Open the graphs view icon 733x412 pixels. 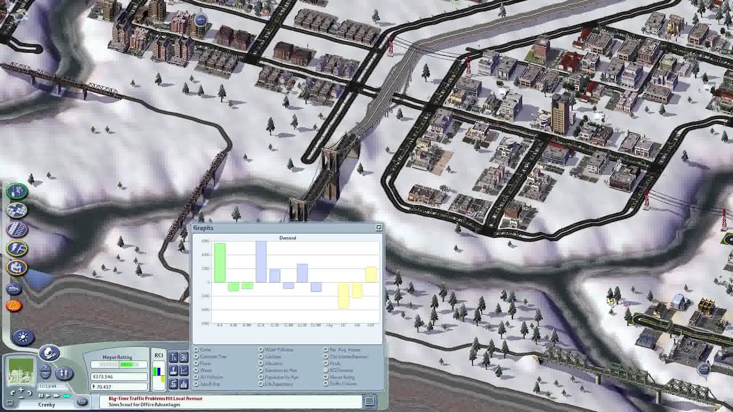[184, 370]
